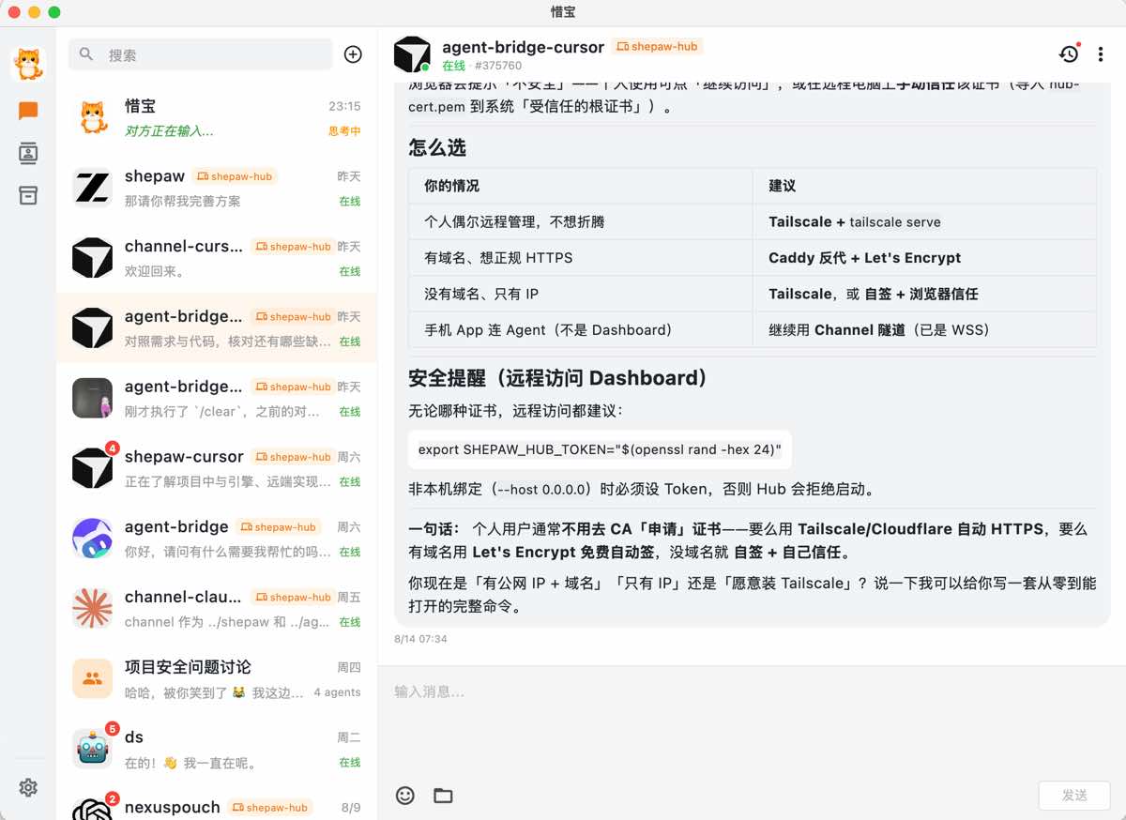Open the emoji picker icon

click(404, 796)
